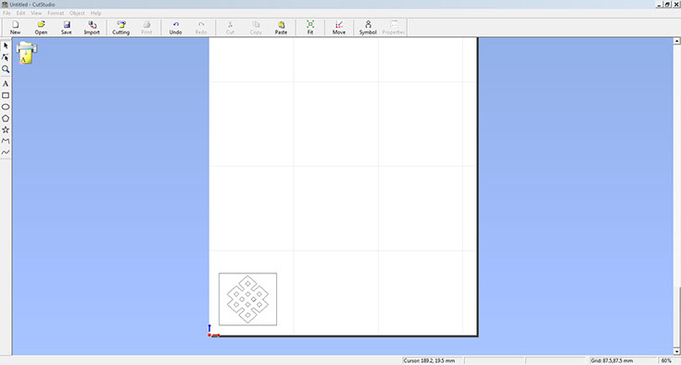Image resolution: width=681 pixels, height=365 pixels.
Task: Select the polyline drawing tool
Action: (6, 141)
